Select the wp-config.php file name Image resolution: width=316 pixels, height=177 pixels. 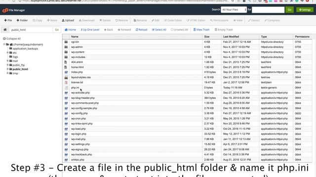click(x=79, y=114)
